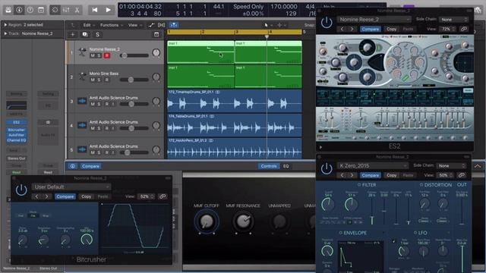Image resolution: width=486 pixels, height=273 pixels.
Task: Switch to Smart Controls Controls tab
Action: 269,166
